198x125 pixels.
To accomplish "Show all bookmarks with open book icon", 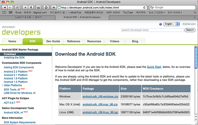I will pos(4,12).
